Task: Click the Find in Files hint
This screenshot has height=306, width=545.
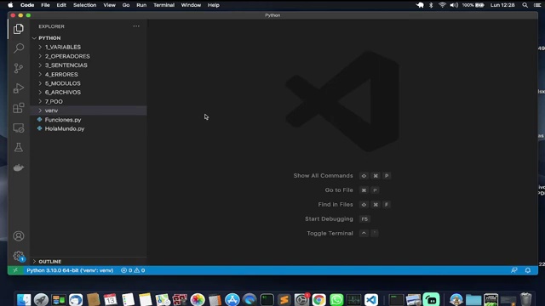Action: pyautogui.click(x=336, y=205)
